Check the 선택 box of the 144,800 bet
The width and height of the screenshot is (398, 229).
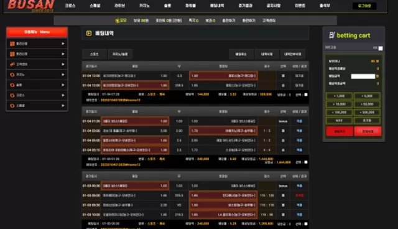click(306, 95)
